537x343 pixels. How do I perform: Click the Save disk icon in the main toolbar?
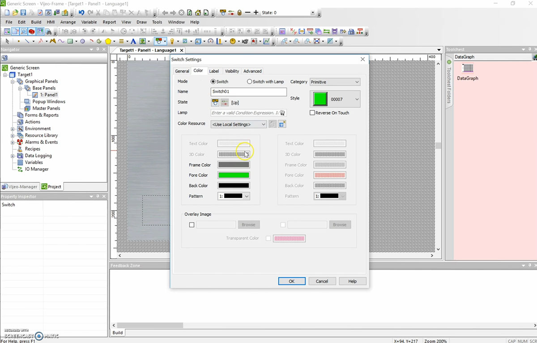[x=23, y=13]
